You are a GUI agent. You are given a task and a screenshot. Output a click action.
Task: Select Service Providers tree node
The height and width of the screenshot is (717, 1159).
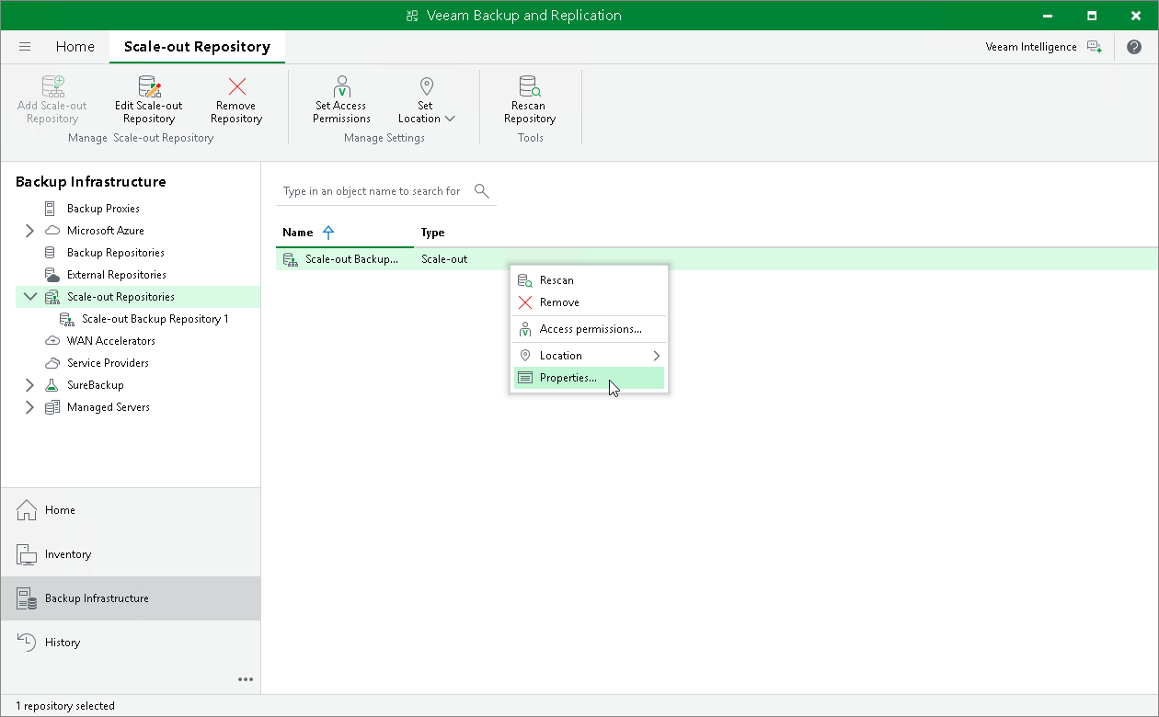pyautogui.click(x=108, y=363)
